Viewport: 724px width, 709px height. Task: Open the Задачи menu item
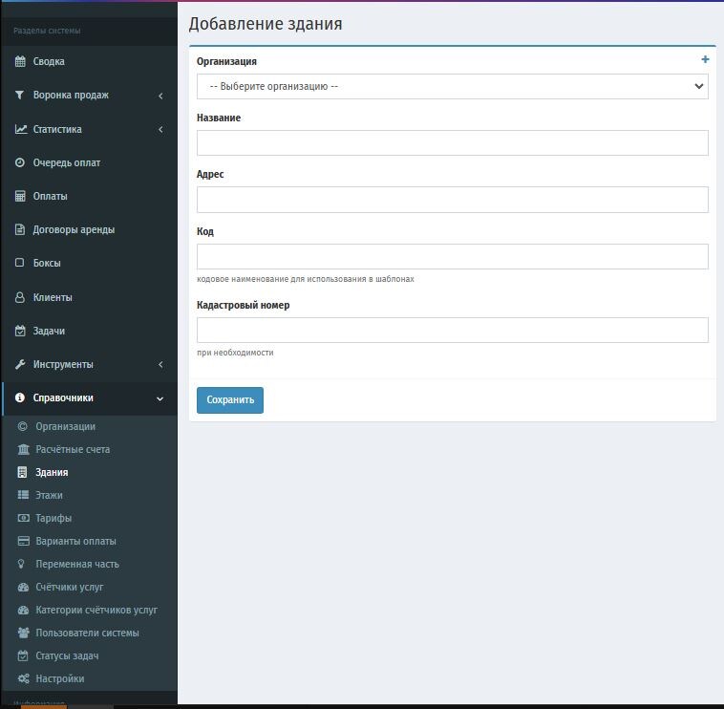[49, 332]
